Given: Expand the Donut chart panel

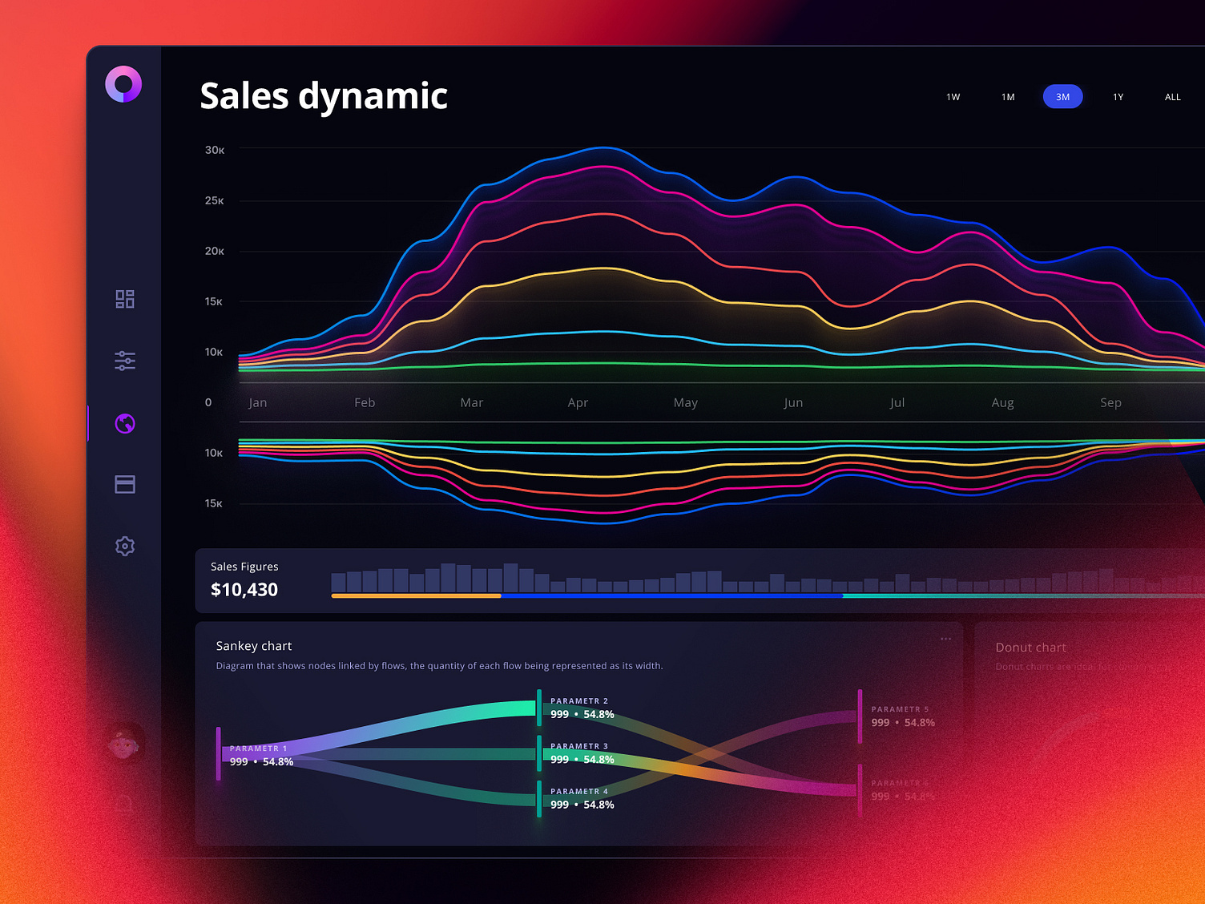Looking at the screenshot, I should pos(1030,647).
